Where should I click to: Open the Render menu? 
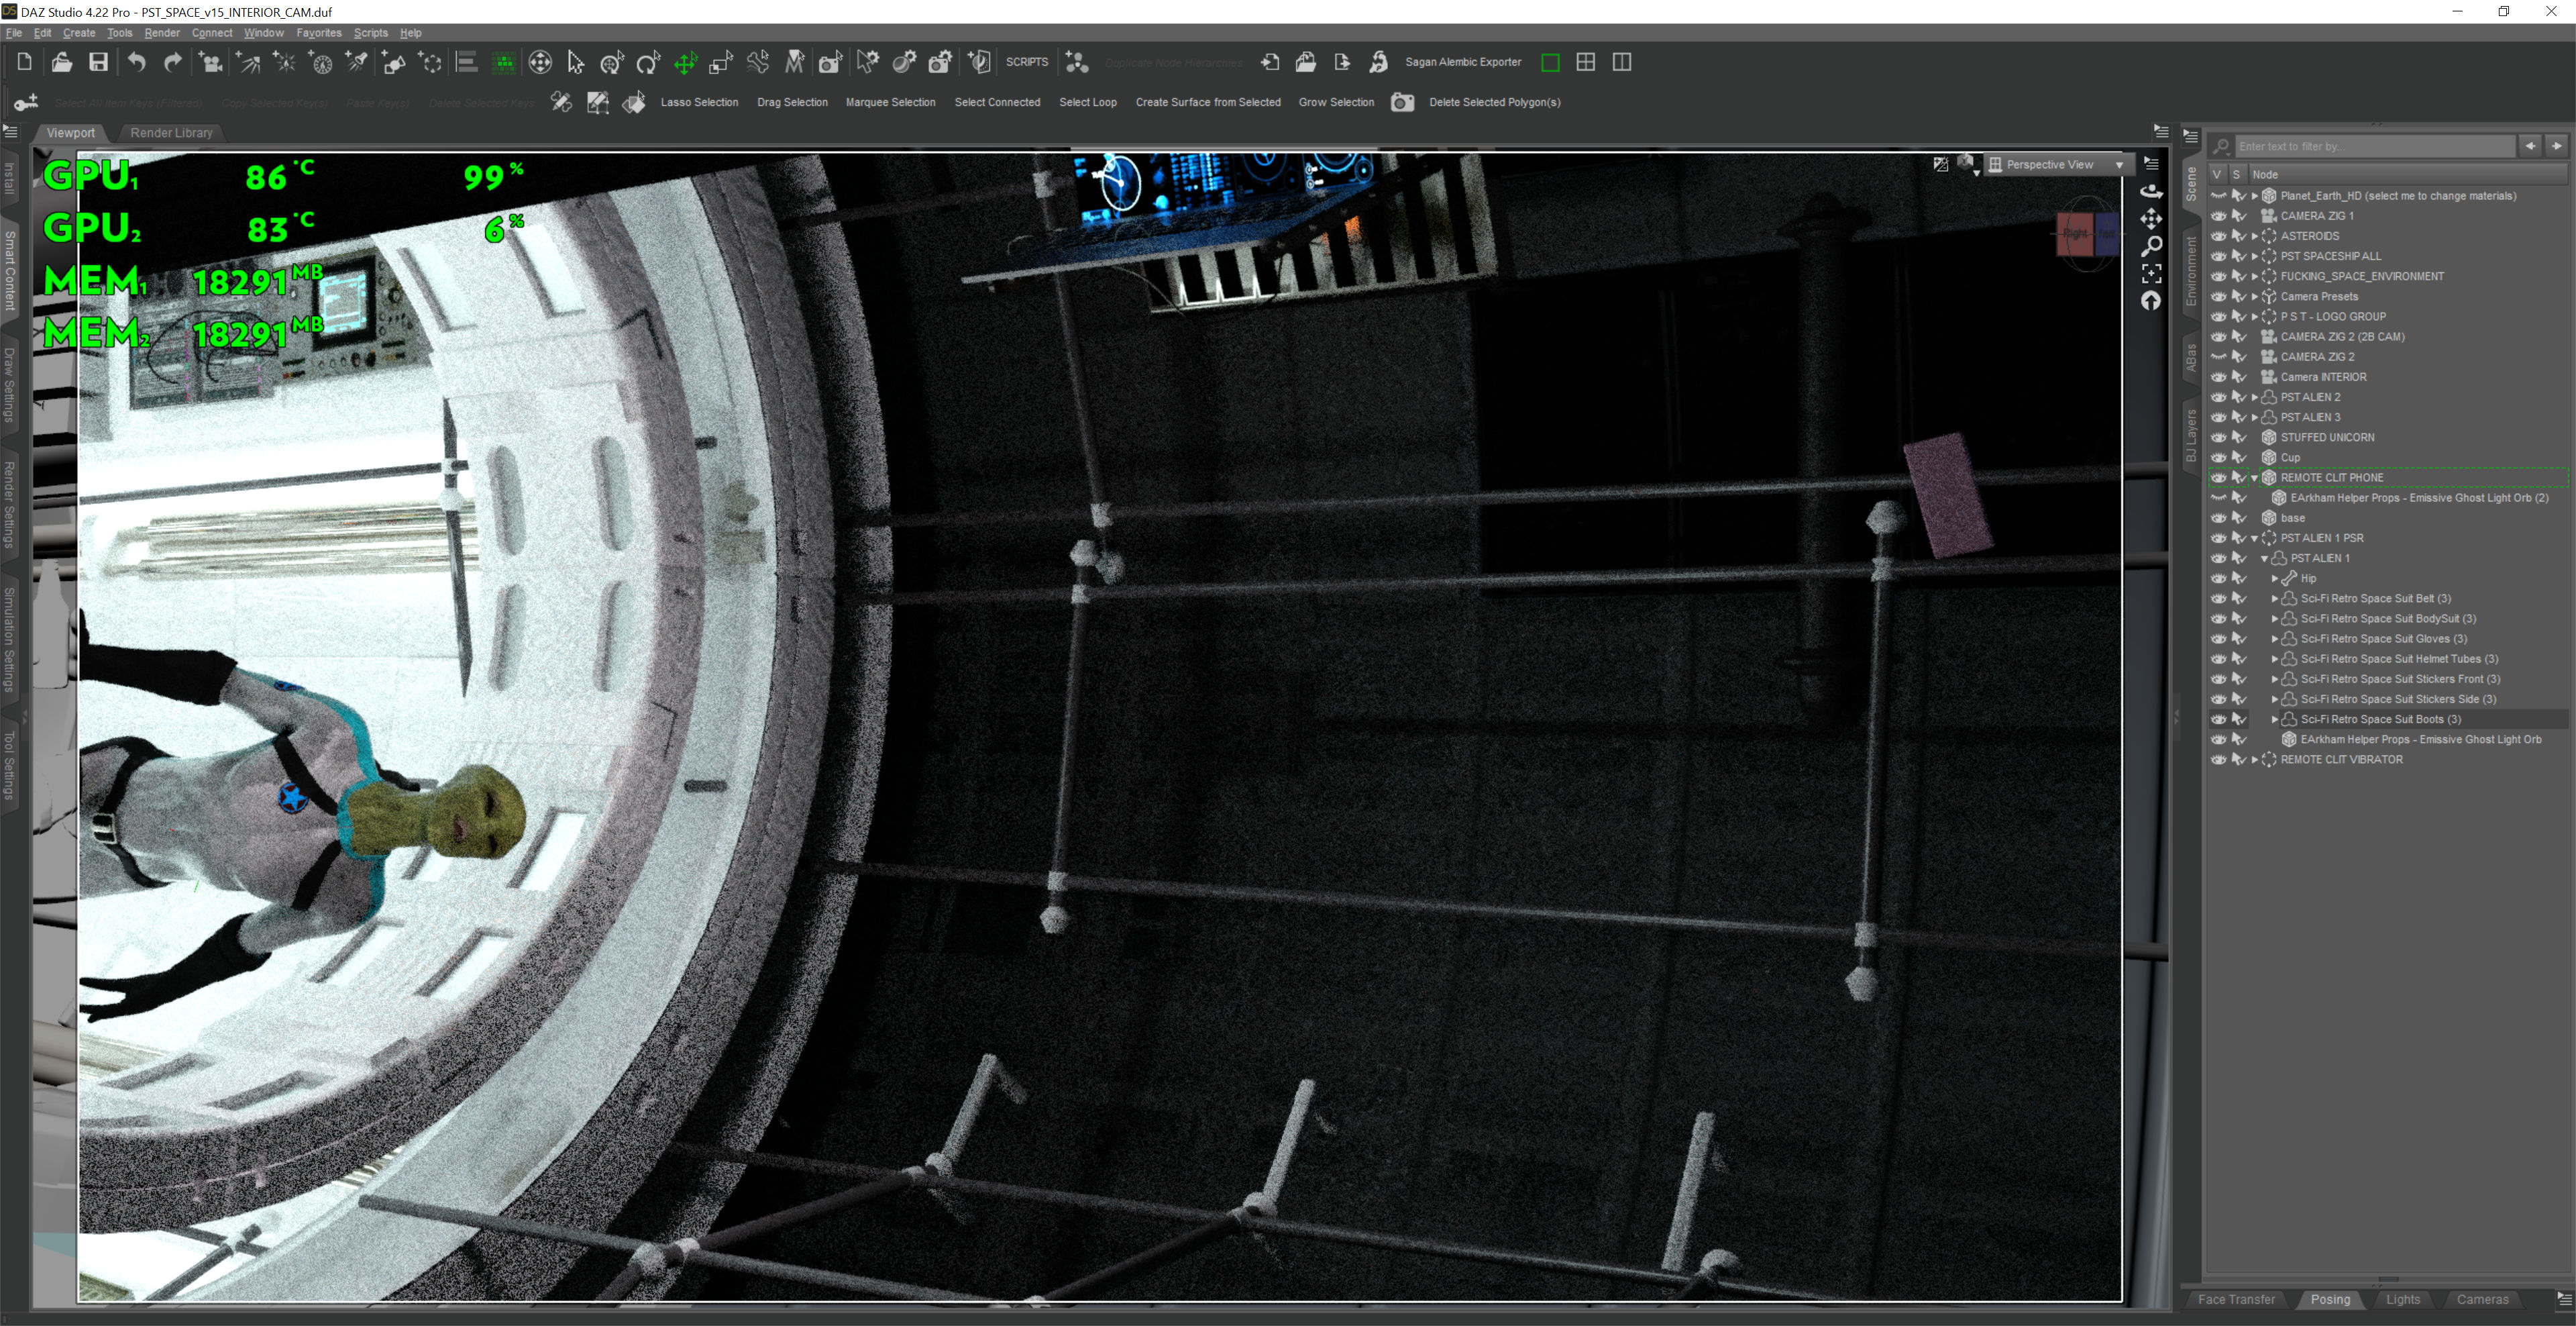point(162,33)
